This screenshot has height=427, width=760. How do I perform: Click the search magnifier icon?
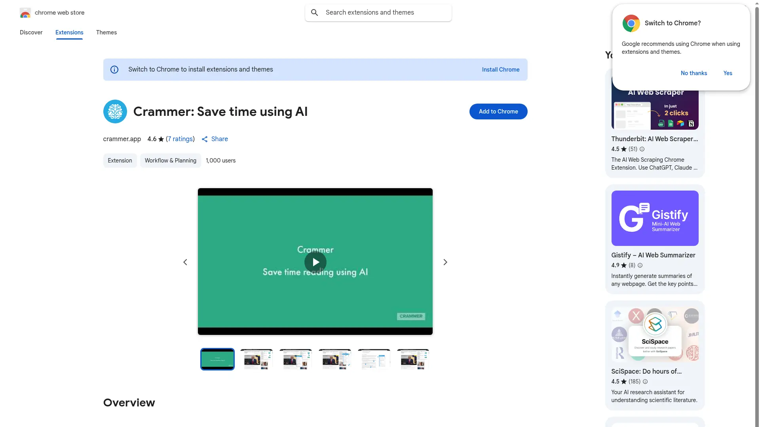tap(315, 13)
